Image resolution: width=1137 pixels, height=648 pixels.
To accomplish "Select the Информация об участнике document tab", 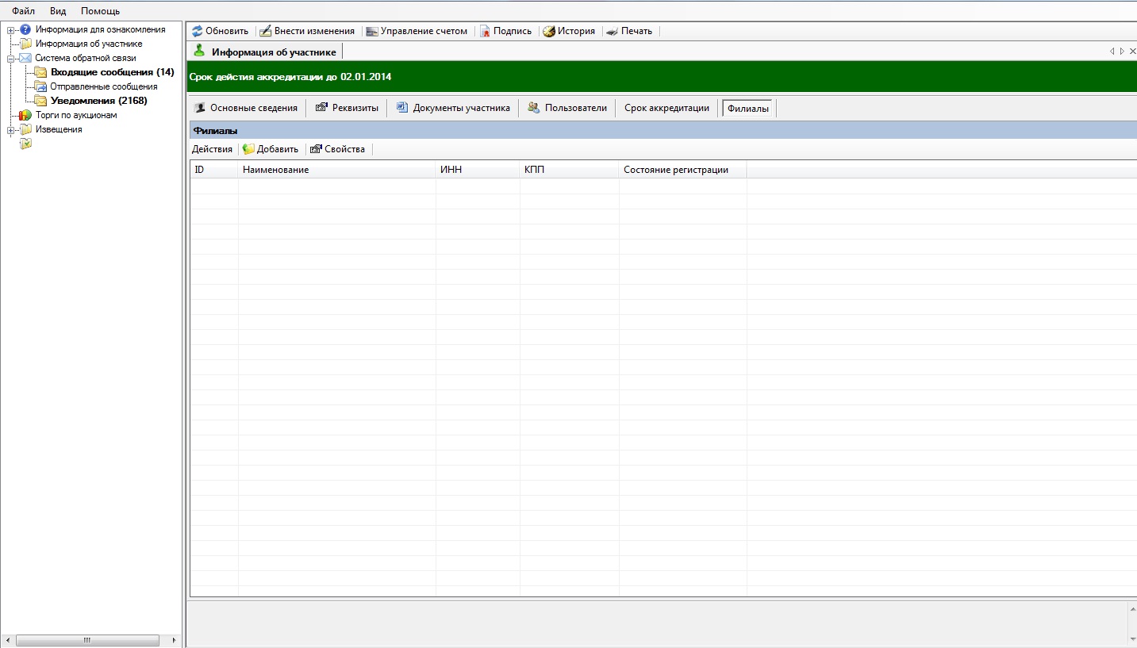I will click(265, 52).
